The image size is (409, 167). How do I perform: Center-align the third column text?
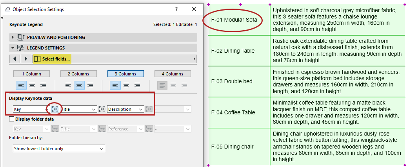coord(126,84)
